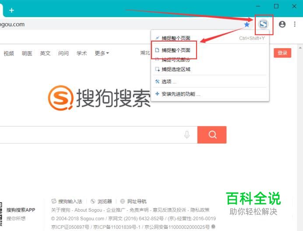The image size is (303, 231).
Task: Open the 问问 tab
Action: point(63,53)
